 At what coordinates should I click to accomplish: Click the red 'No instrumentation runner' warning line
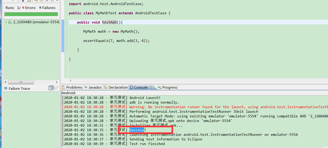[x=195, y=107]
